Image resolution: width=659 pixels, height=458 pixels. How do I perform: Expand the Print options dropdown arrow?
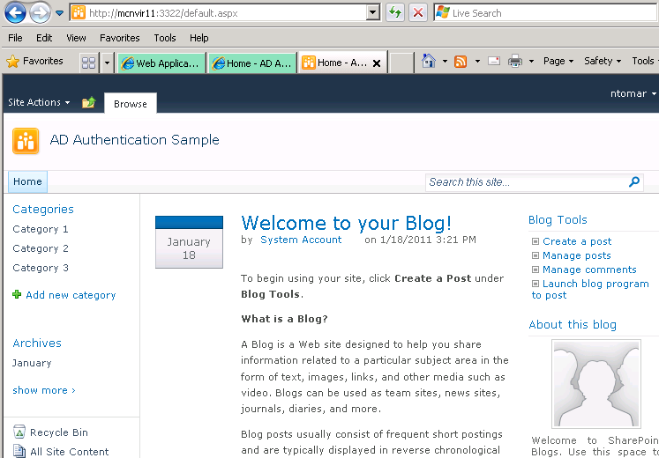point(531,62)
